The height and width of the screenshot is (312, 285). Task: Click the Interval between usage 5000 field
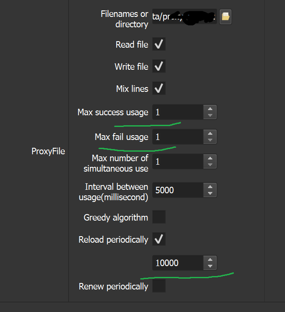click(177, 190)
